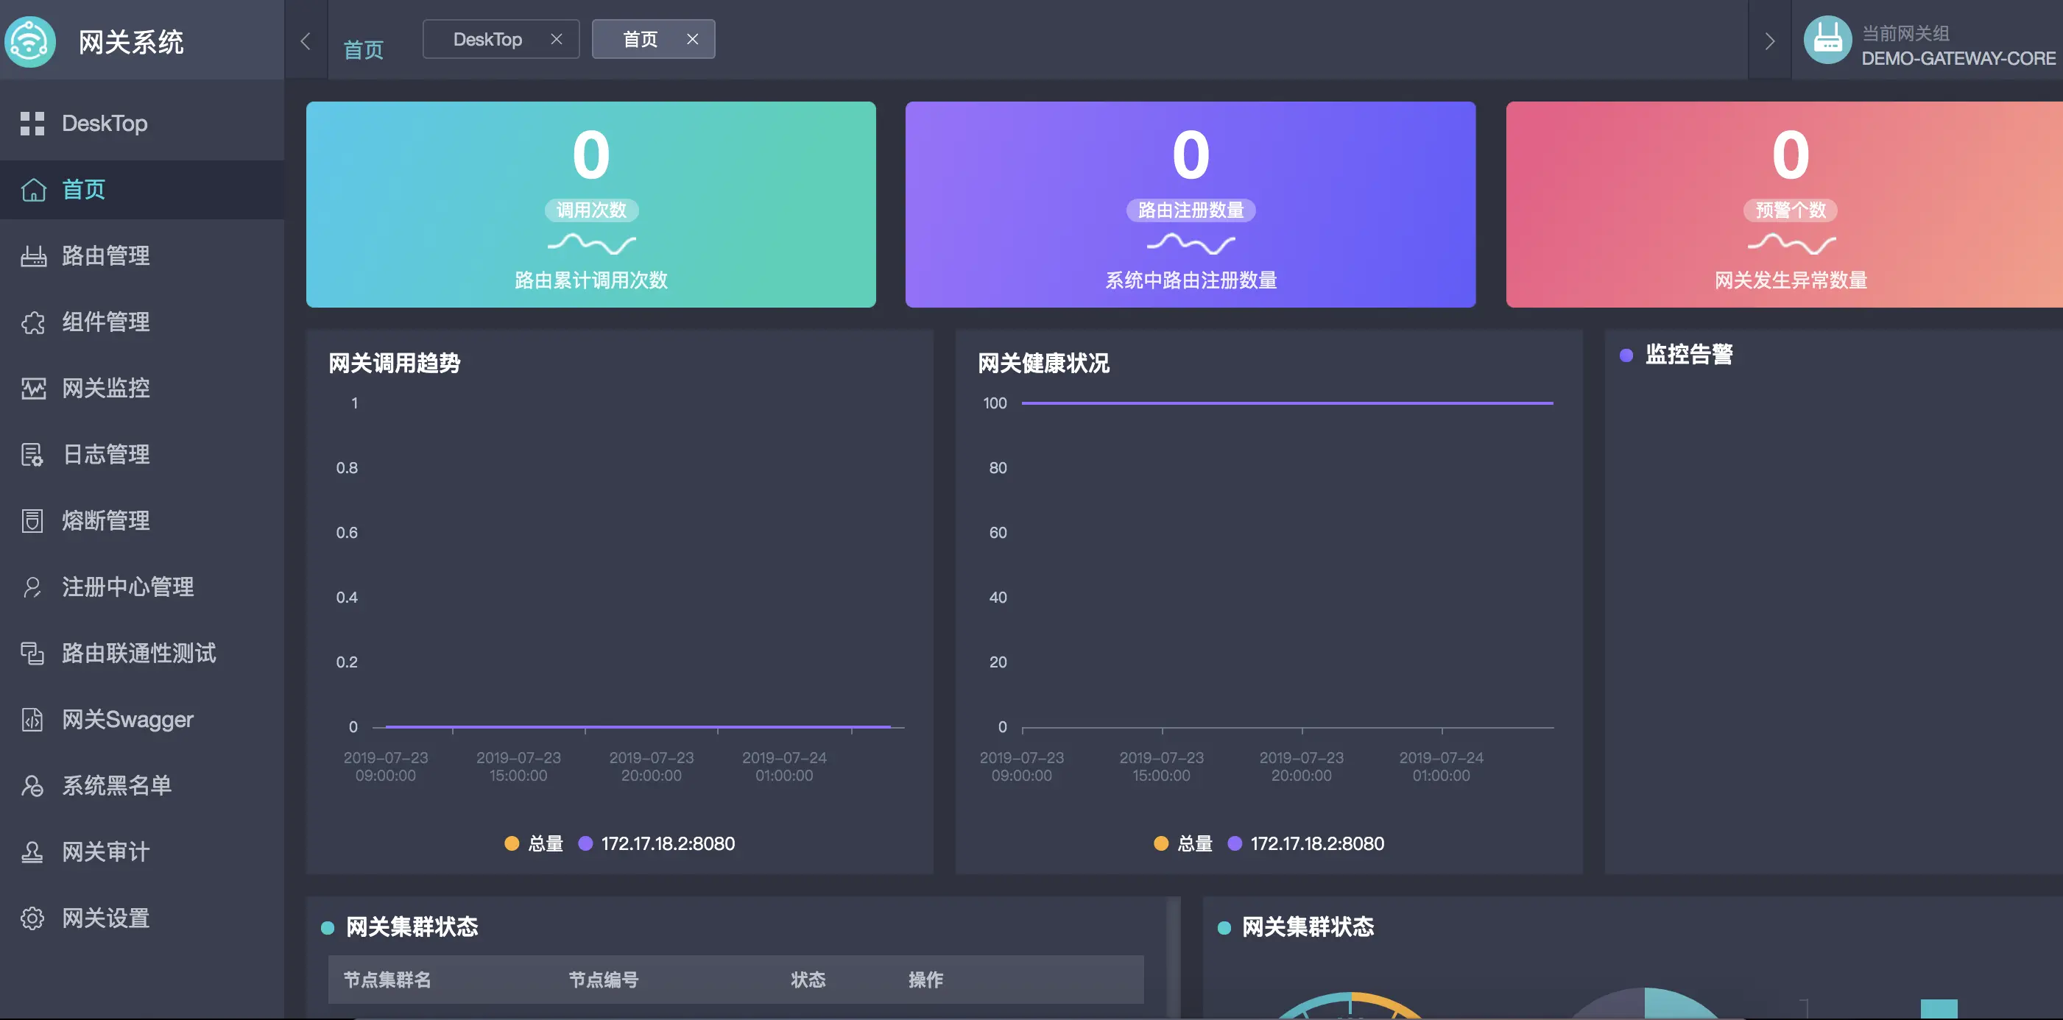This screenshot has height=1020, width=2063.
Task: Click the 172.17.18.2:8080 purple swatch in 网关健康状况 legend
Action: 1235,843
